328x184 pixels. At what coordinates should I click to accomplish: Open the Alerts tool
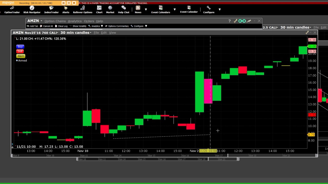66,10
